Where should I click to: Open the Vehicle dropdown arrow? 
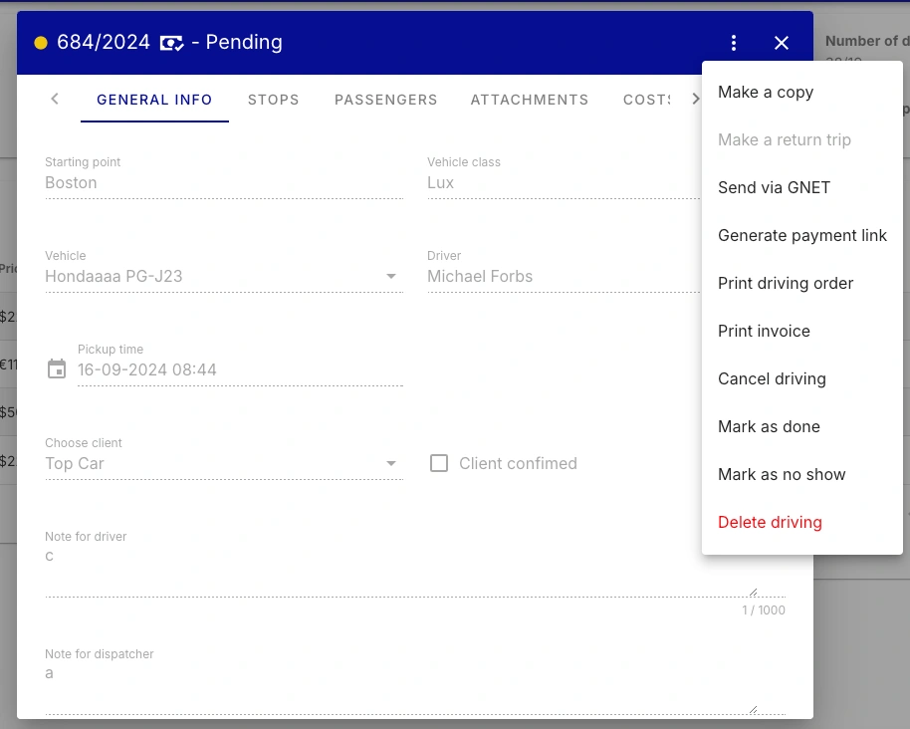[391, 276]
